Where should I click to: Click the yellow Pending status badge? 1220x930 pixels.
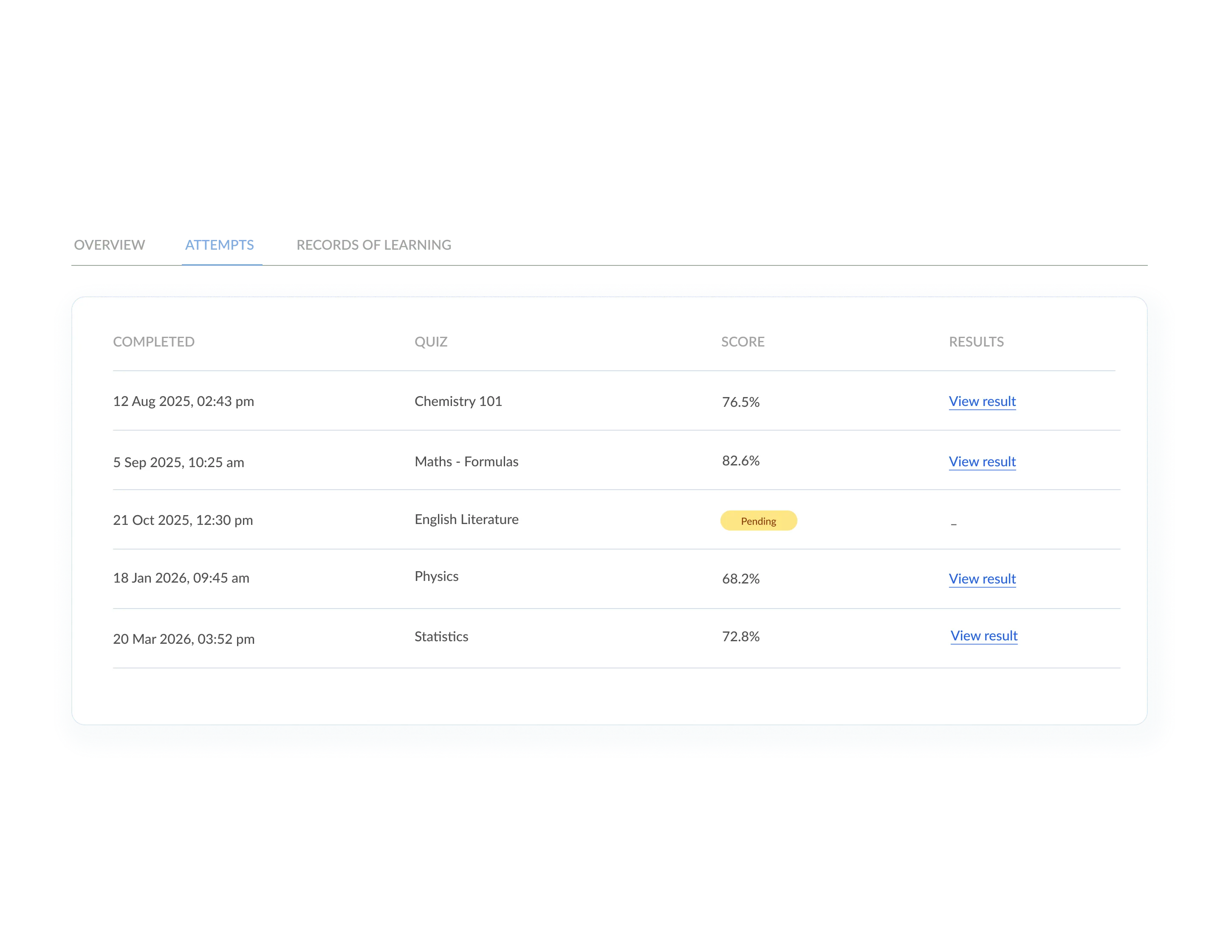coord(758,521)
